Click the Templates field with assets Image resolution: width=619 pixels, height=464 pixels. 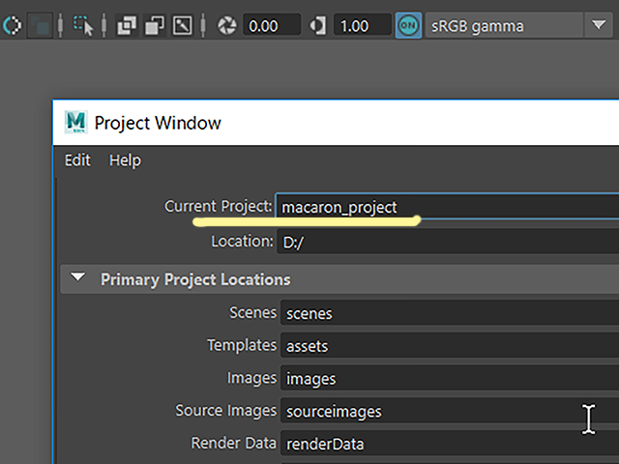(x=450, y=346)
